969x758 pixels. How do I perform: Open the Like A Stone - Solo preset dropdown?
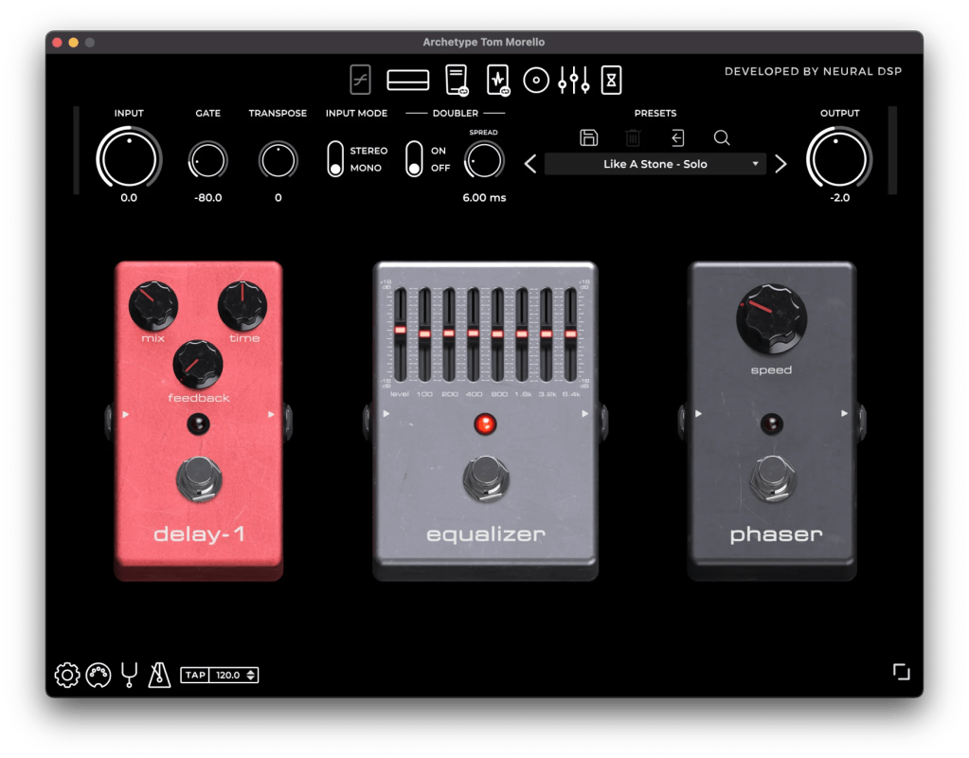click(655, 164)
